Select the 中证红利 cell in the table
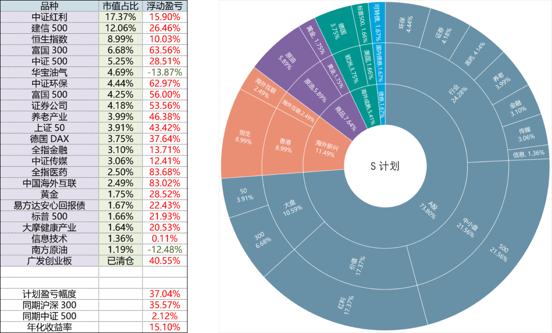 tap(49, 17)
